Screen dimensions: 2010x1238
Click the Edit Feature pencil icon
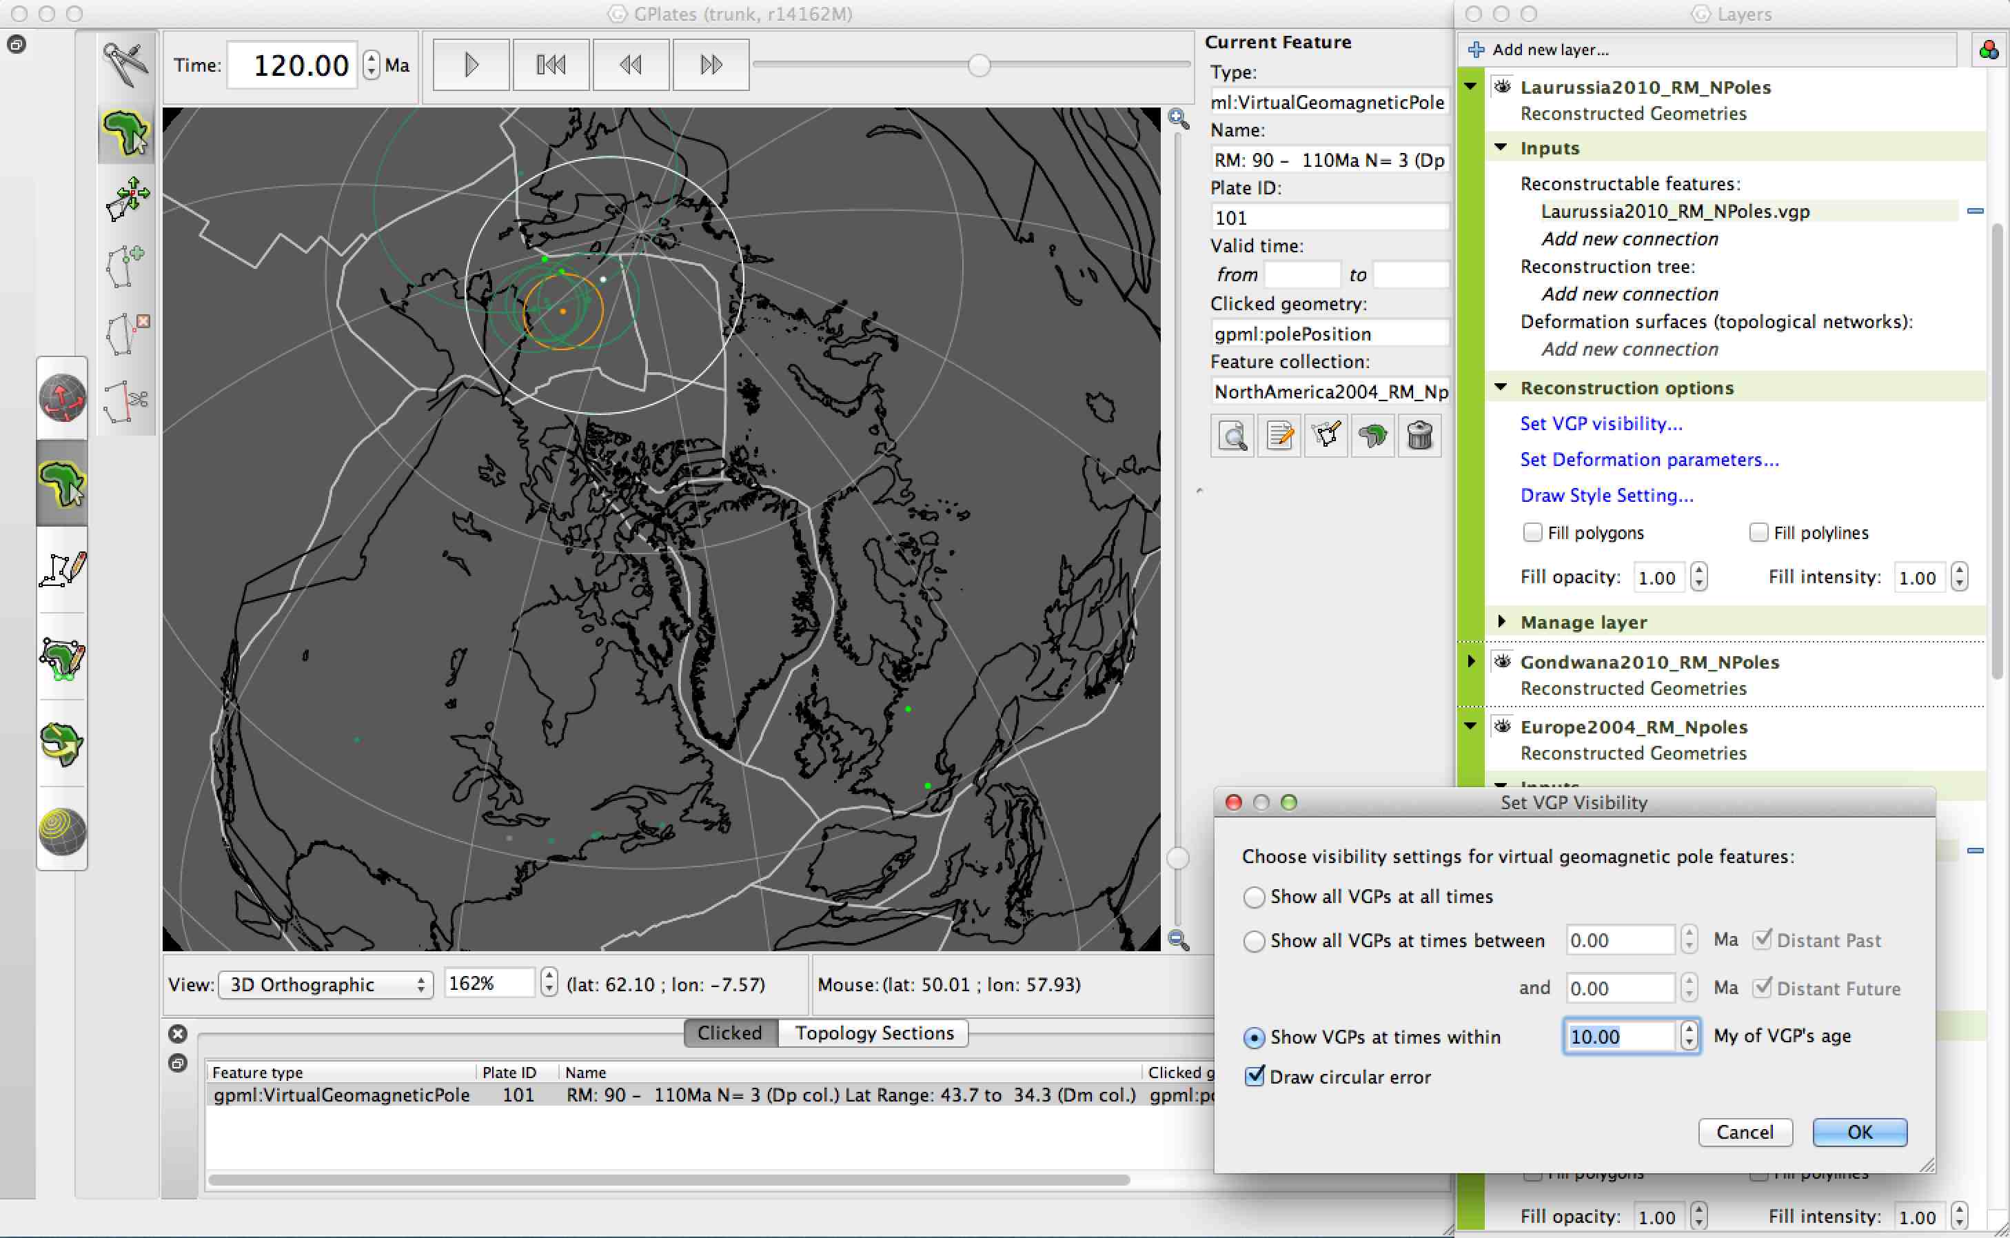coord(1279,436)
